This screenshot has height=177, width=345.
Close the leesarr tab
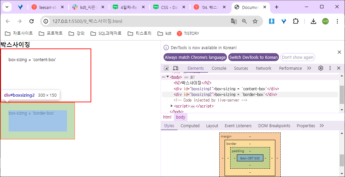62,7
